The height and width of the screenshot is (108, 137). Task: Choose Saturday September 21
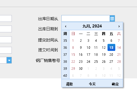(119, 54)
